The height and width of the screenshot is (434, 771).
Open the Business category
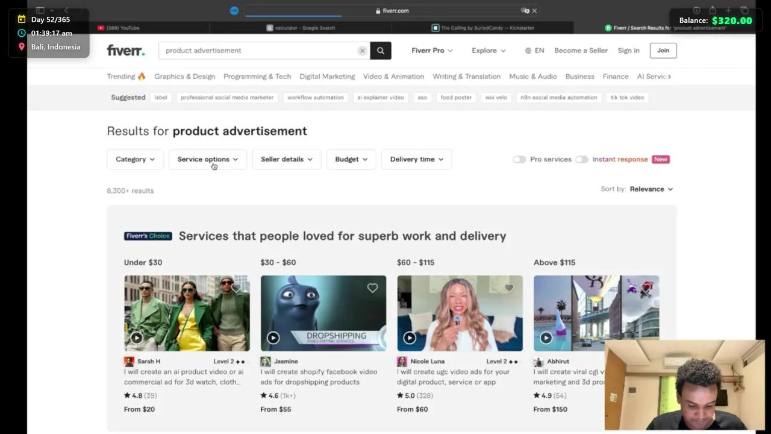[579, 77]
